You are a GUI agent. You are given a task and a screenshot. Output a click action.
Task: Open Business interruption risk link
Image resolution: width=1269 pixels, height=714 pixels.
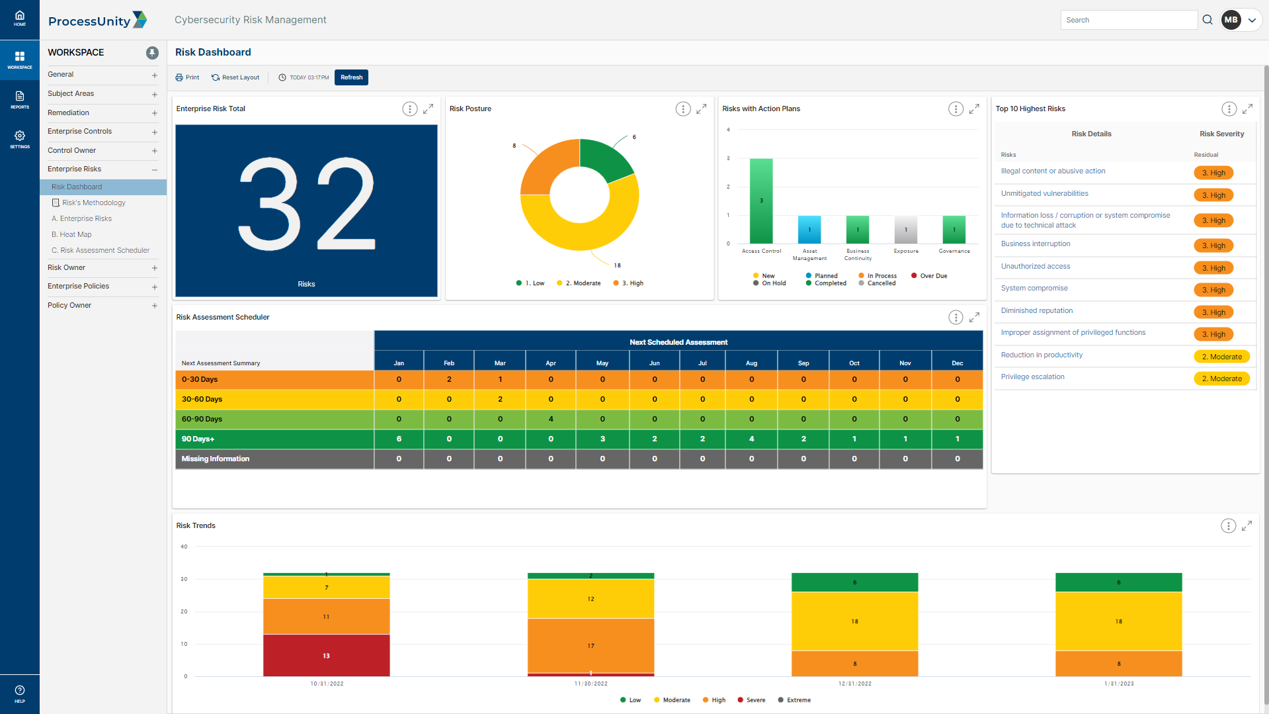(1035, 244)
